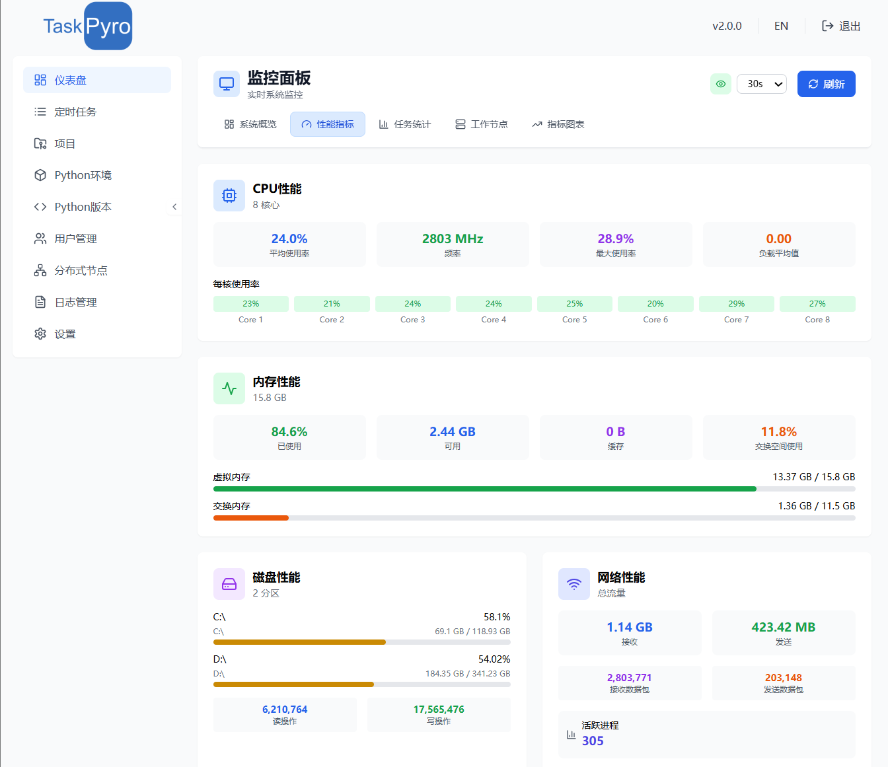Image resolution: width=888 pixels, height=767 pixels.
Task: Open the 仪表盘 menu item
Action: pos(97,80)
